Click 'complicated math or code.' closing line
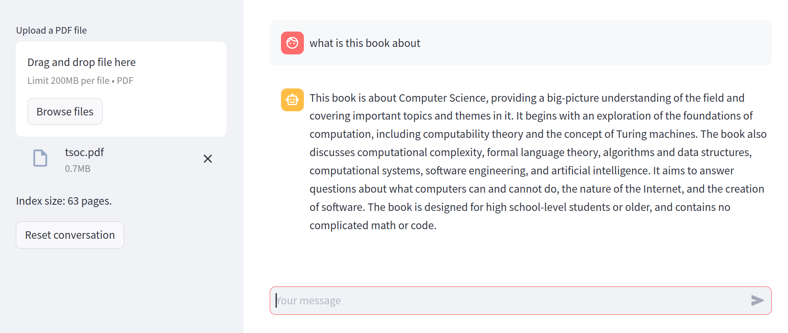The width and height of the screenshot is (788, 333). point(373,225)
